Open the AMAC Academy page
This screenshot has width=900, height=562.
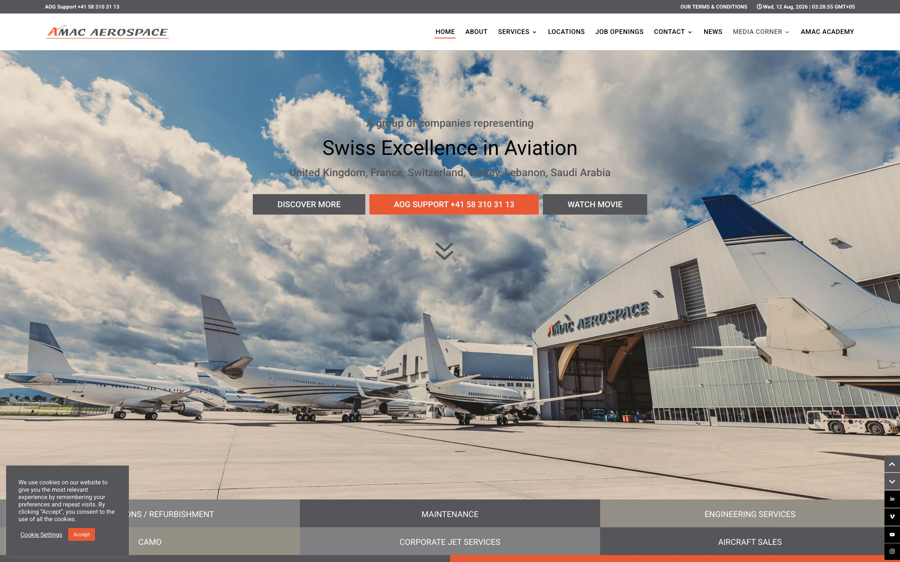click(827, 32)
